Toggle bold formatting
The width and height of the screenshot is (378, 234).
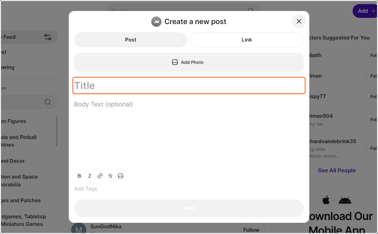pyautogui.click(x=79, y=176)
